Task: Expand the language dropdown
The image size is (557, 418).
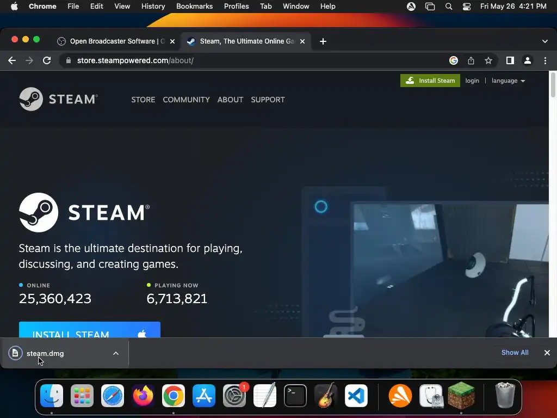Action: point(509,81)
